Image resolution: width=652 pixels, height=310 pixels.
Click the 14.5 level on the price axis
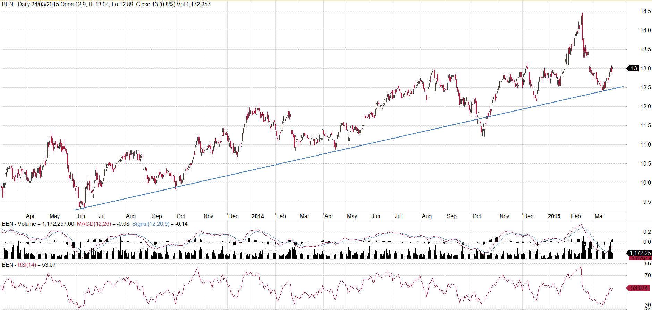coord(645,11)
